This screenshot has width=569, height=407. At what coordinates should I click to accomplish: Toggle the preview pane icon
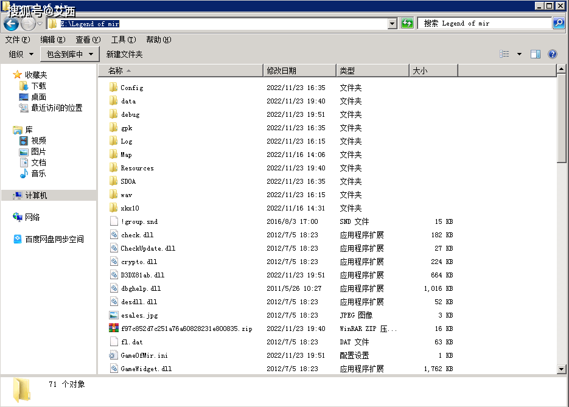536,54
